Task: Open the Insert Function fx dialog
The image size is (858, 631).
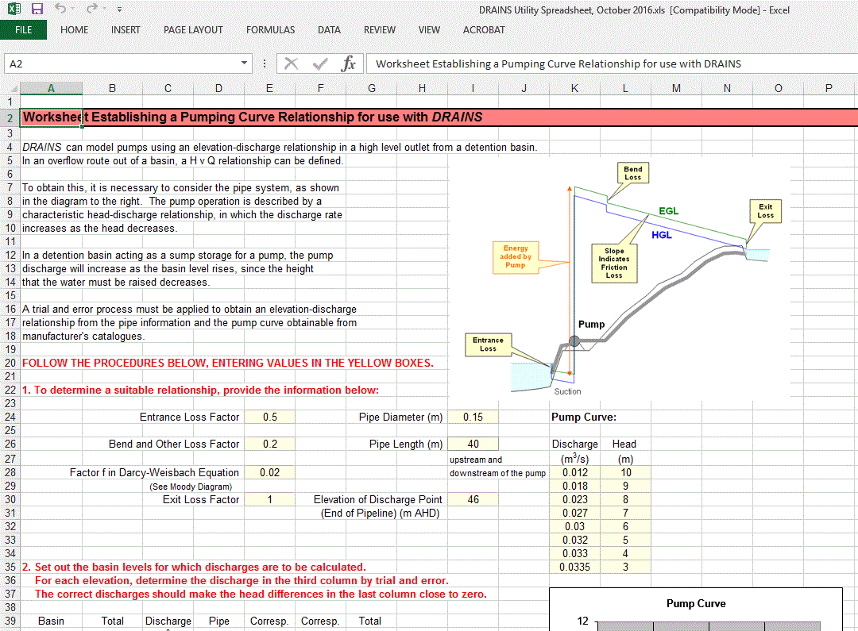Action: [348, 64]
